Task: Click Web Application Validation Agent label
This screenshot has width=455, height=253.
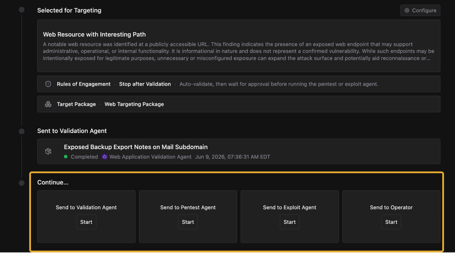Action: point(150,157)
